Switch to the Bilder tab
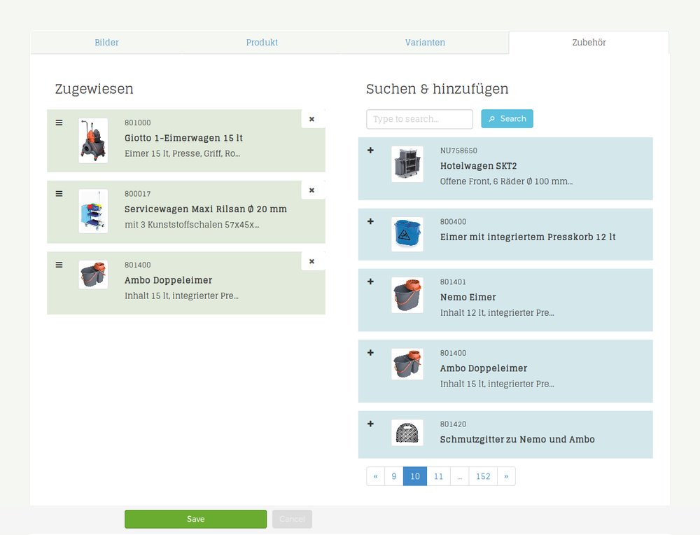The image size is (700, 535). pos(106,42)
